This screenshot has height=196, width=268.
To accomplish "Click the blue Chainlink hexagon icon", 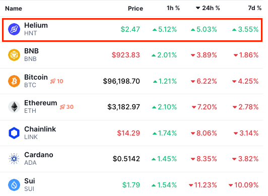I will (x=14, y=133).
